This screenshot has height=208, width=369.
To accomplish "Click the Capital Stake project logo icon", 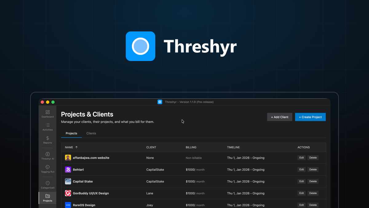I will pos(68,181).
